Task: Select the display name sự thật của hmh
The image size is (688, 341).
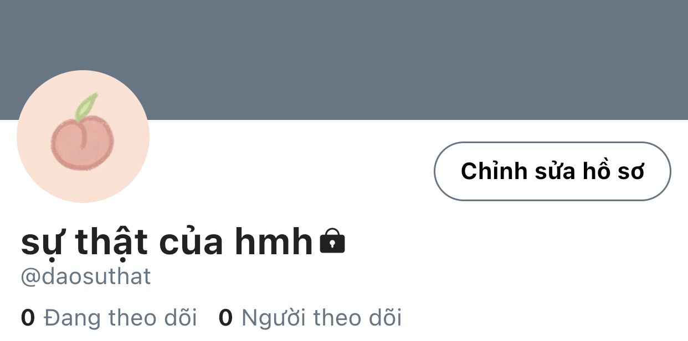Action: [167, 242]
